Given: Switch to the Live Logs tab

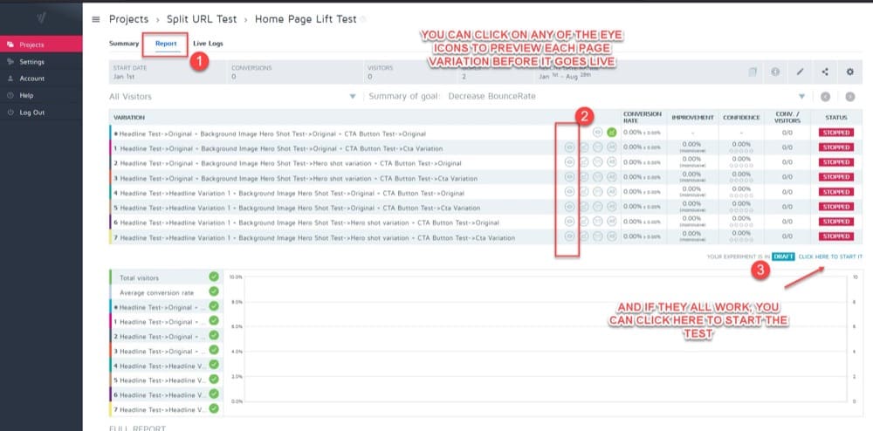Looking at the screenshot, I should coord(208,43).
